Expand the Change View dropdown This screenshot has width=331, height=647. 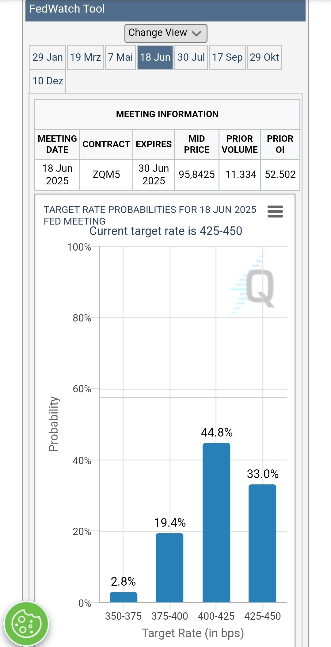pos(165,33)
